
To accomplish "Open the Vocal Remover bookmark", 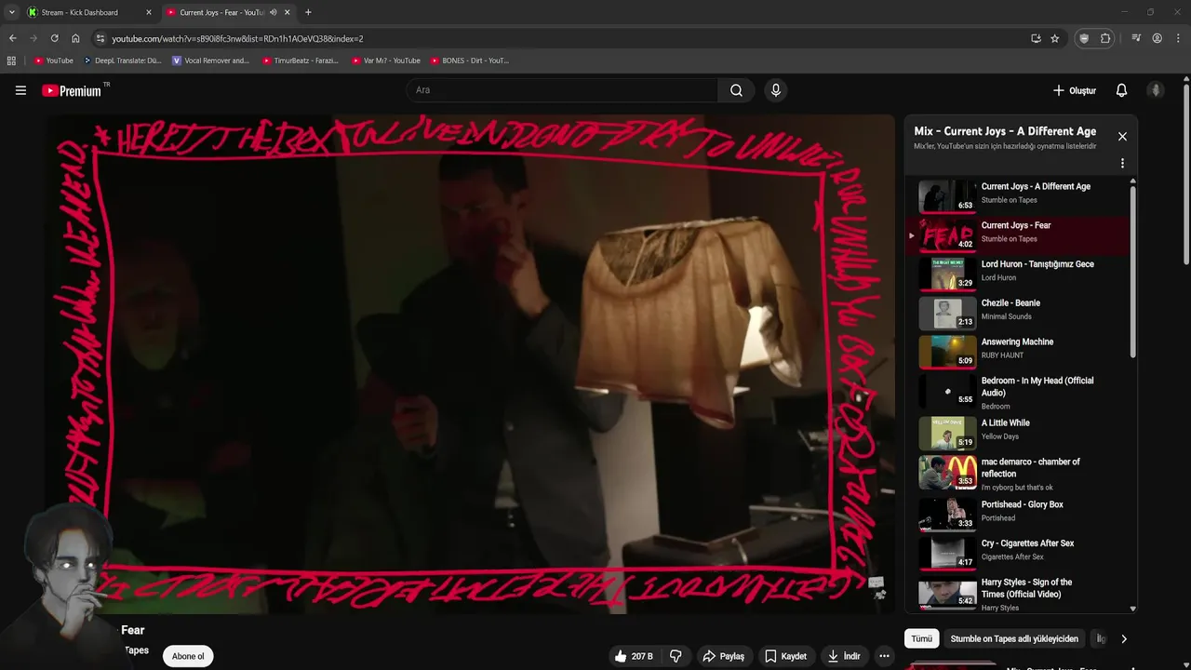I will pos(211,60).
